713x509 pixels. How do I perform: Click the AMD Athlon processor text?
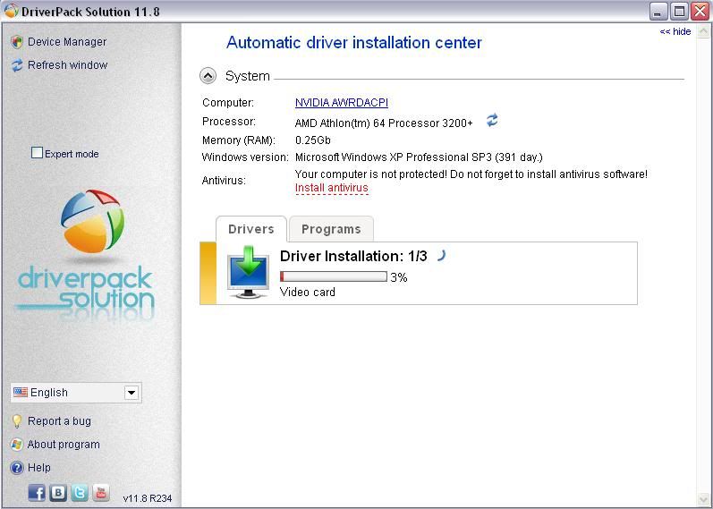pos(384,123)
